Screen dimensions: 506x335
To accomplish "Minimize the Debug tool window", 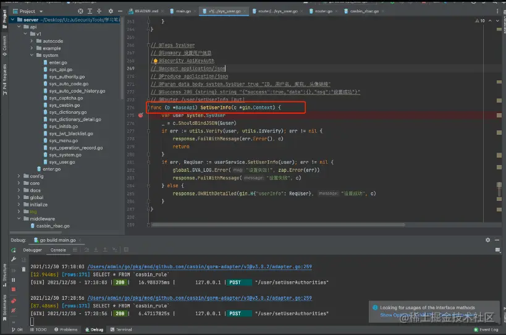I will click(x=497, y=240).
